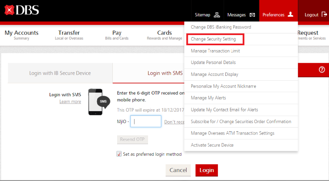
Task: Open the Sitemap icon link
Action: click(x=217, y=15)
